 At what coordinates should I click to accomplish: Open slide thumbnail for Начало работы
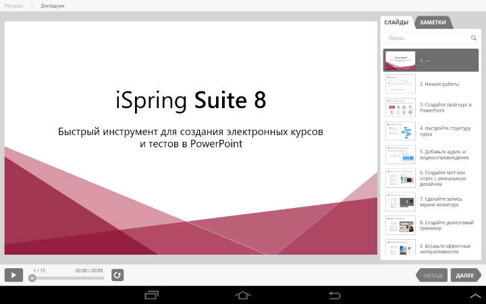[400, 84]
